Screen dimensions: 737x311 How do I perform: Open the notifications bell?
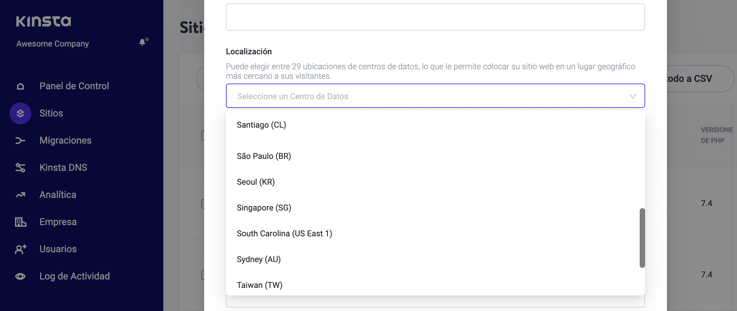pos(143,42)
